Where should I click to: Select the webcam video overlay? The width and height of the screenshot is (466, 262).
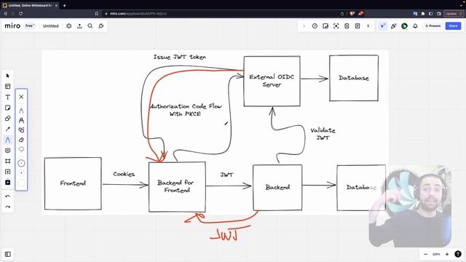click(410, 207)
